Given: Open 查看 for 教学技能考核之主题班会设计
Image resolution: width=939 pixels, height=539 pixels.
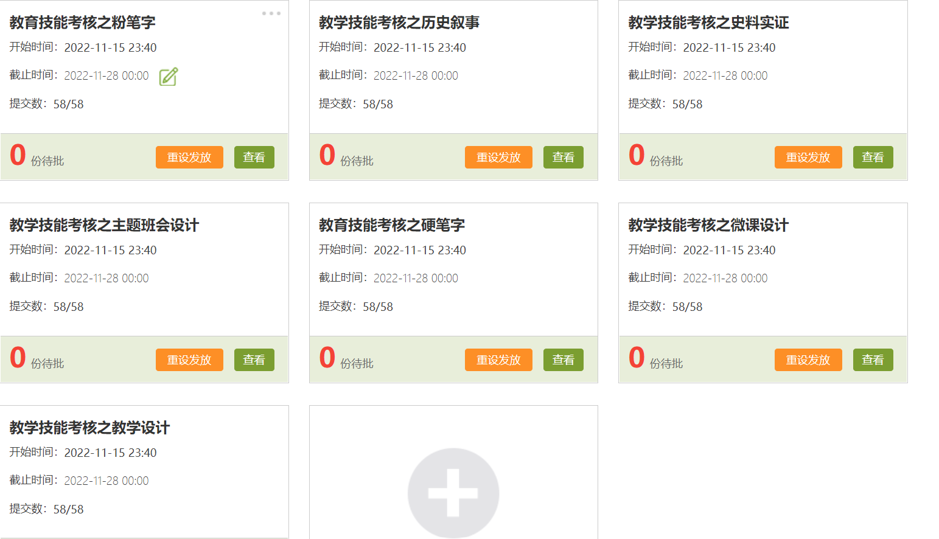Looking at the screenshot, I should [x=254, y=360].
